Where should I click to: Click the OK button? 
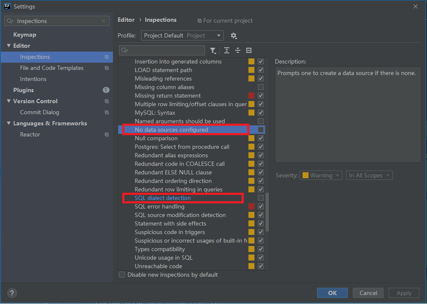coord(332,293)
